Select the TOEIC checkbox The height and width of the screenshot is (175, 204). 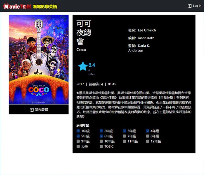tap(101, 147)
